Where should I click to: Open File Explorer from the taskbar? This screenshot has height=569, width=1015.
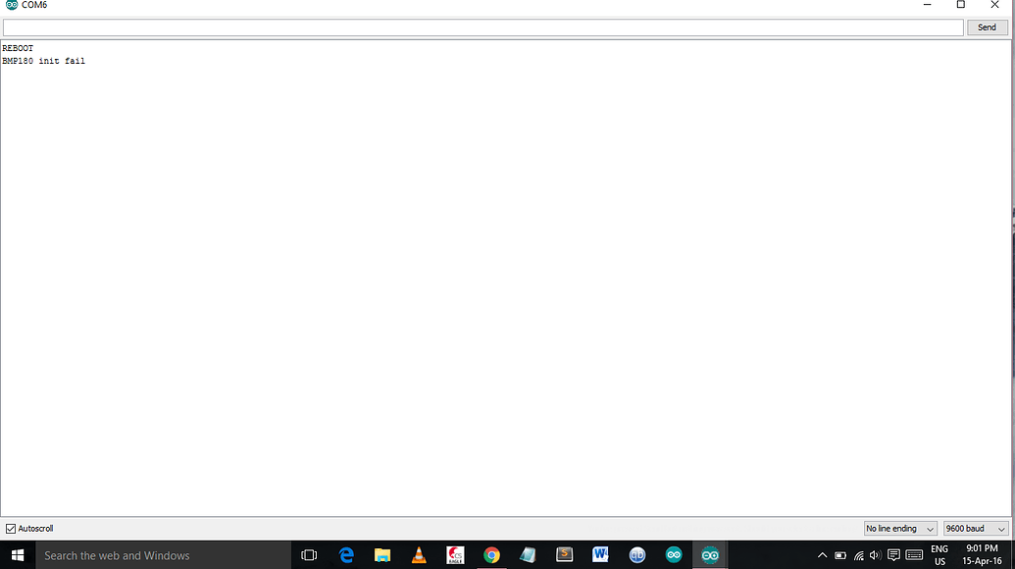pyautogui.click(x=381, y=554)
